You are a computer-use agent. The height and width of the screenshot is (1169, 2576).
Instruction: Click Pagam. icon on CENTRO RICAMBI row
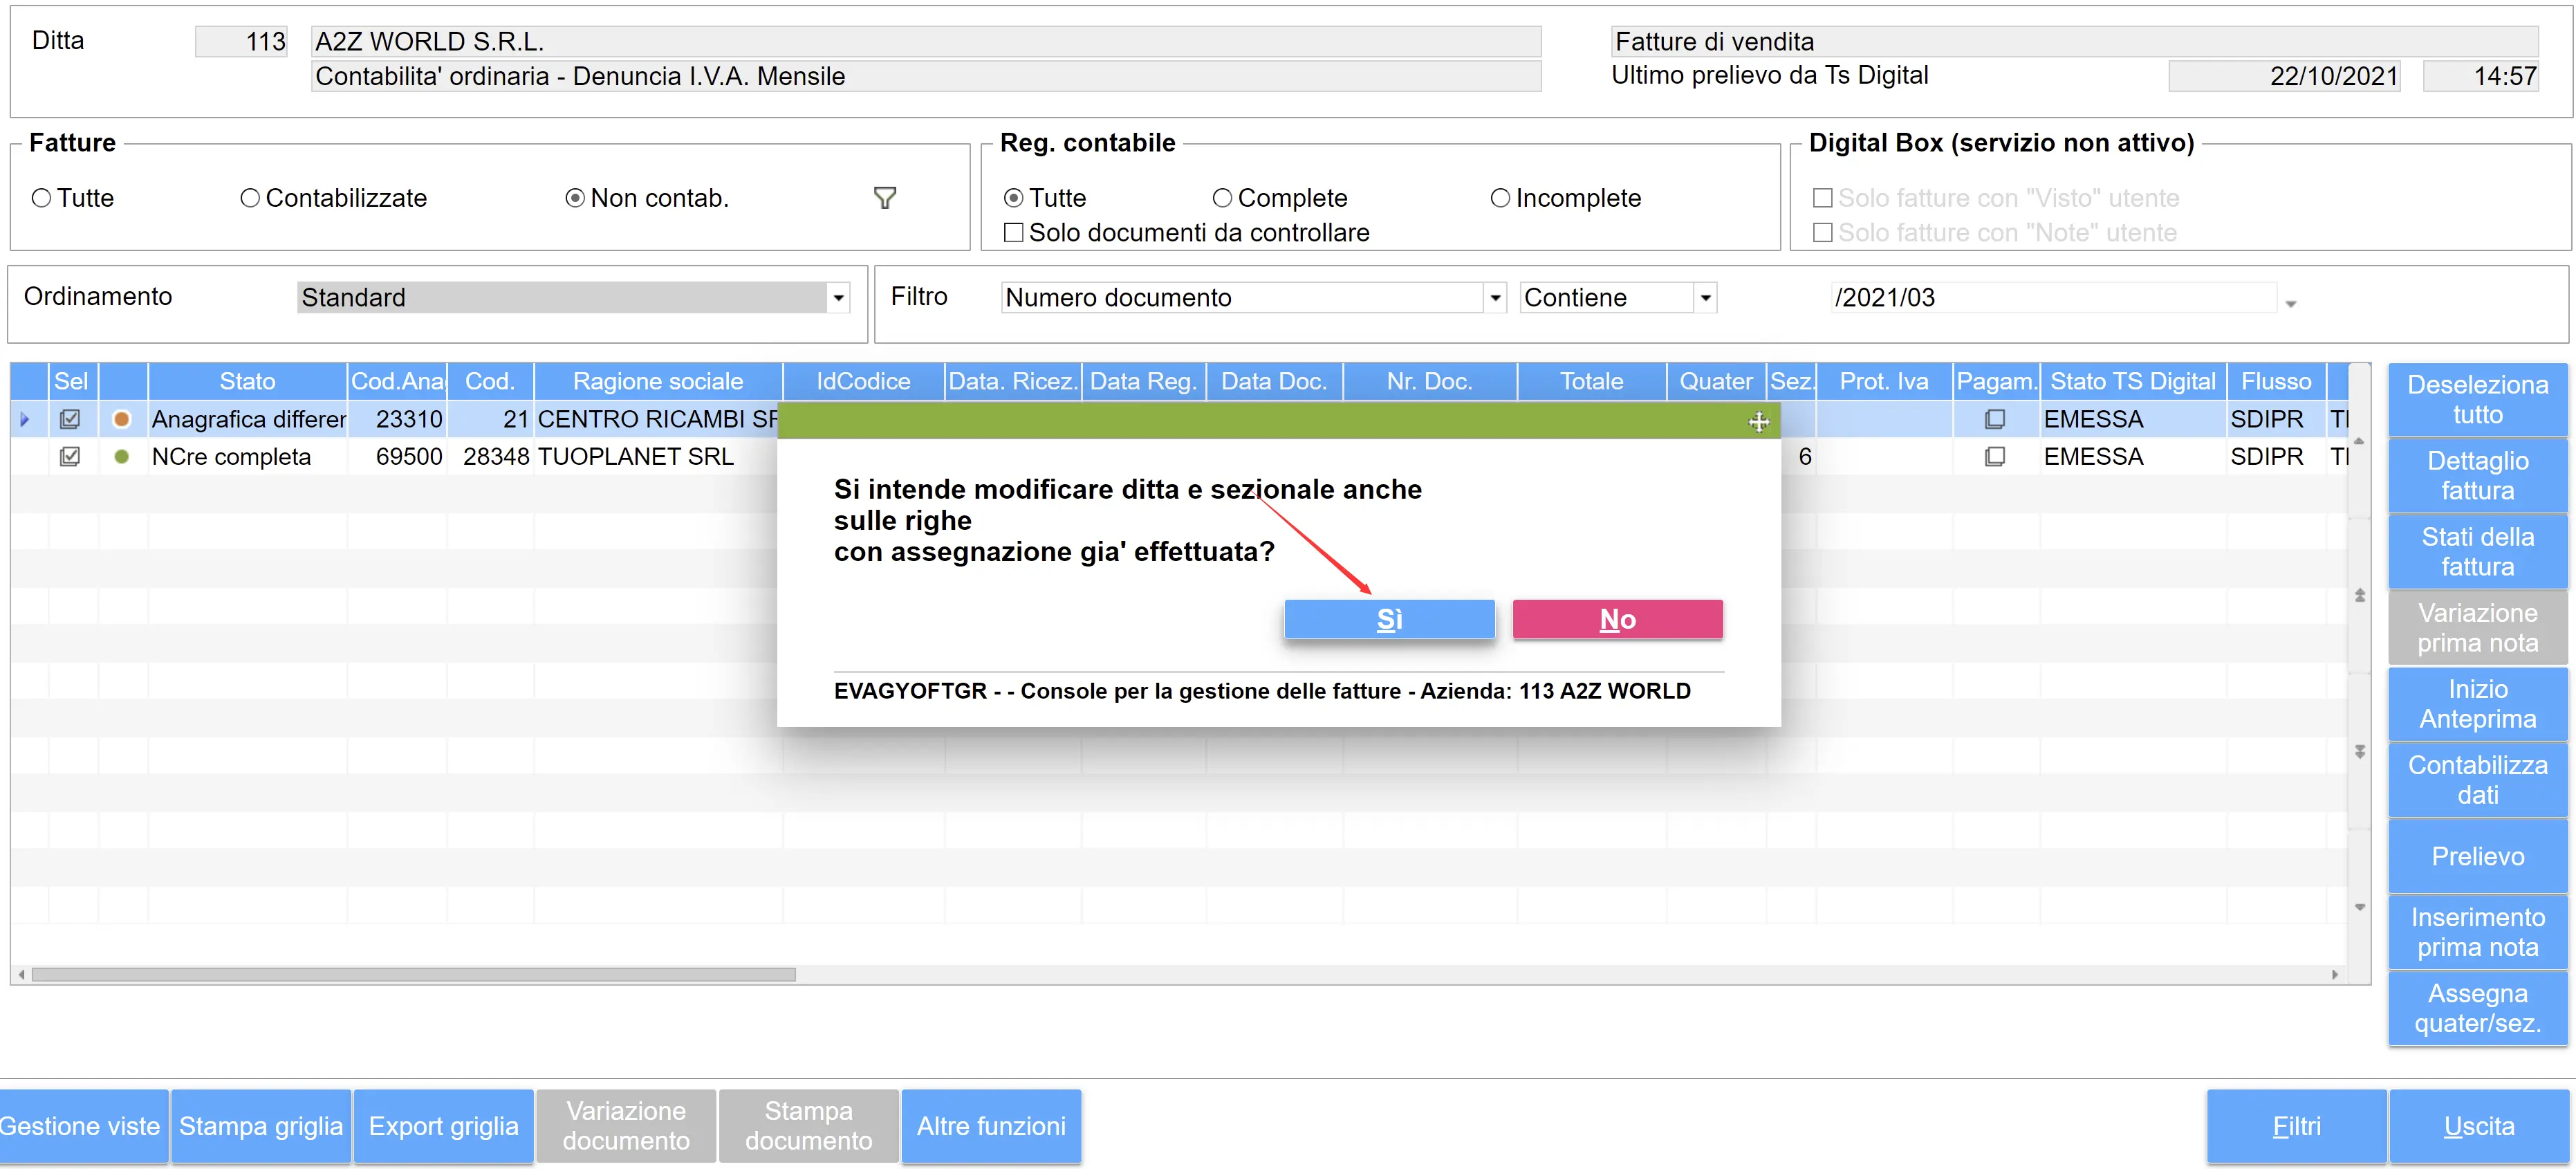(x=1994, y=419)
